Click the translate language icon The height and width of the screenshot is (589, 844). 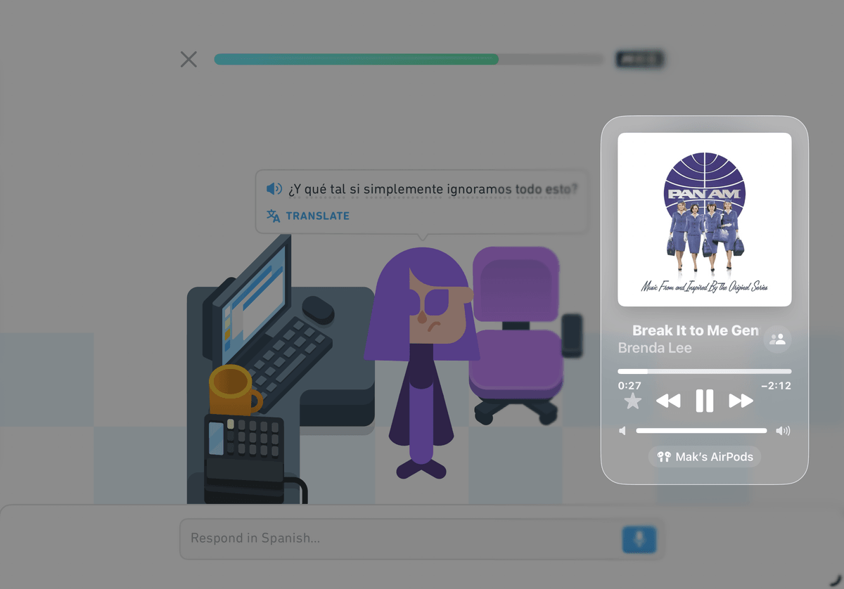[x=274, y=216]
